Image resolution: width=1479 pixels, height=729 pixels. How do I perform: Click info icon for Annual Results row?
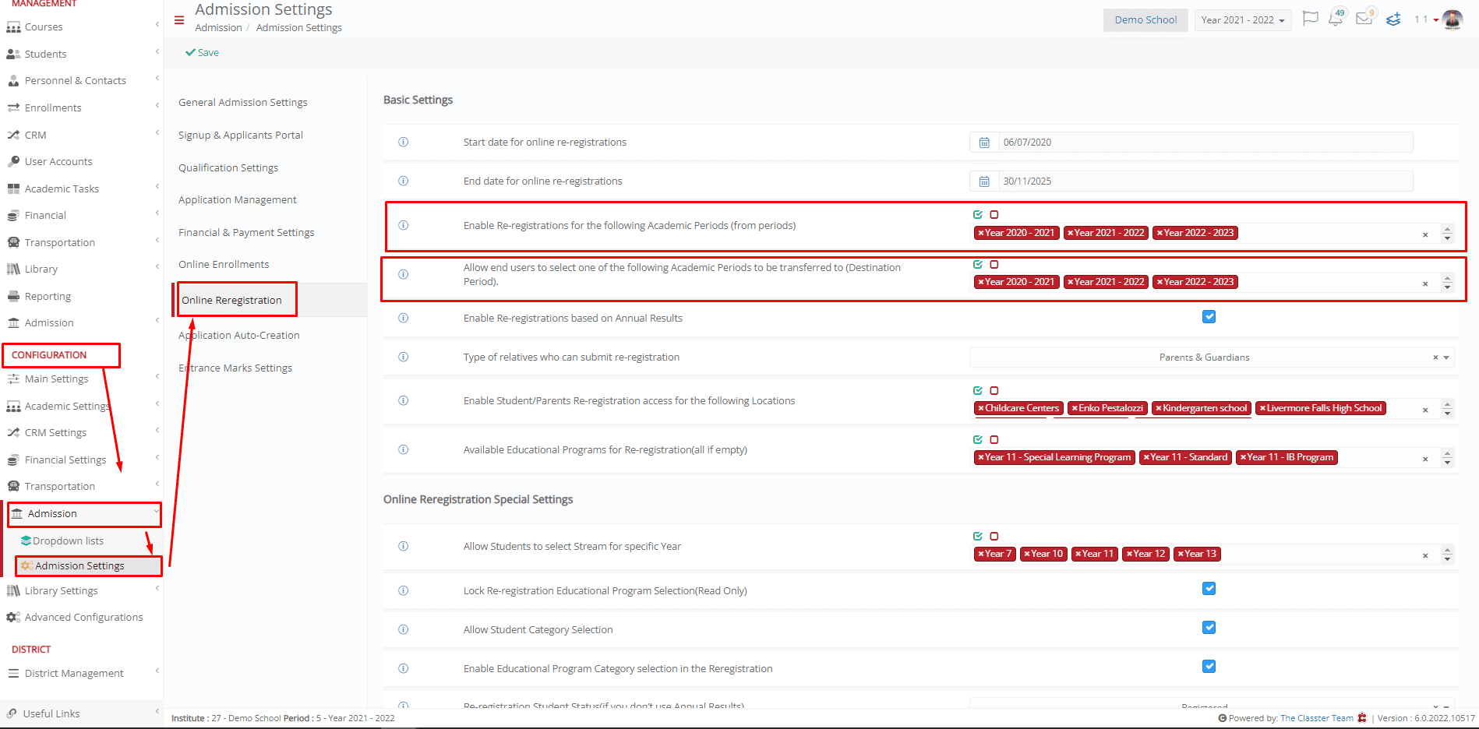(404, 318)
